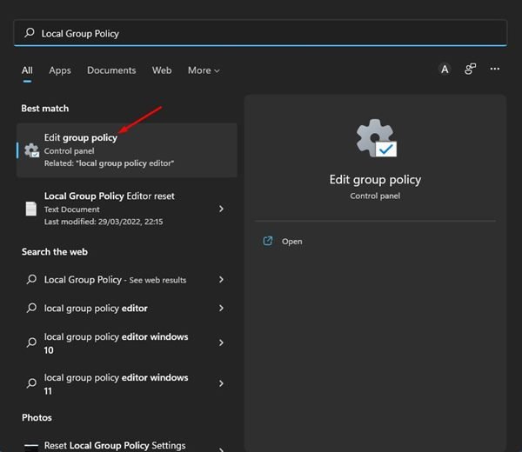Open the search across devices icon
This screenshot has height=452, width=522.
[x=470, y=70]
